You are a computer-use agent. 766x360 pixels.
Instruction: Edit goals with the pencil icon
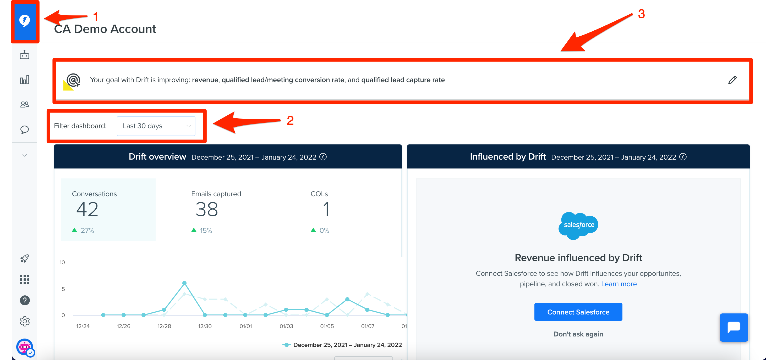click(732, 80)
